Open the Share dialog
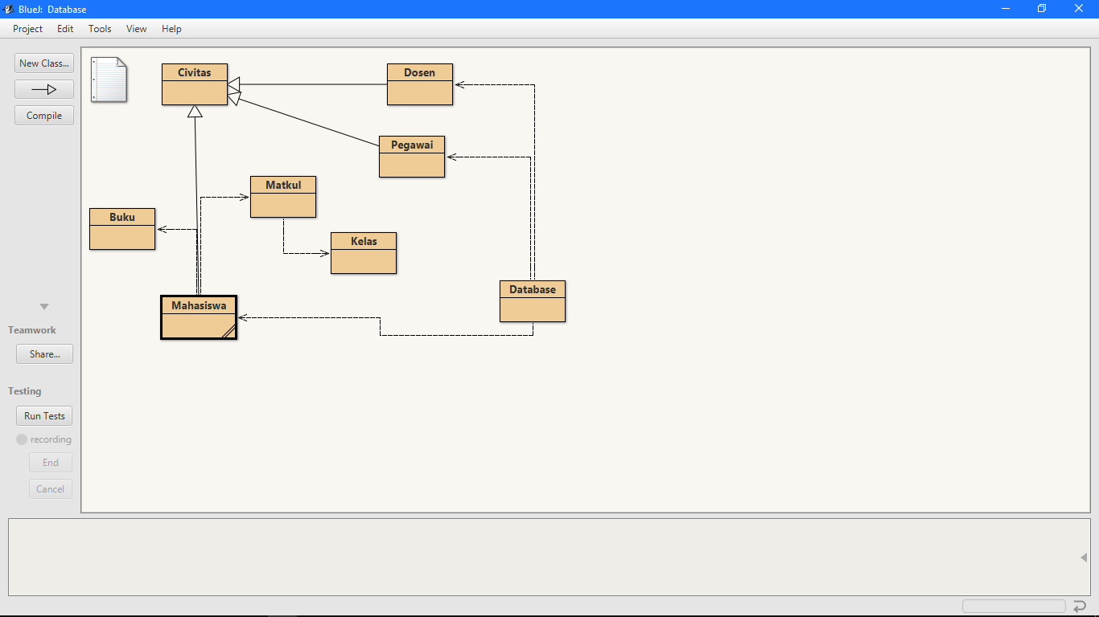This screenshot has width=1099, height=617. (44, 353)
